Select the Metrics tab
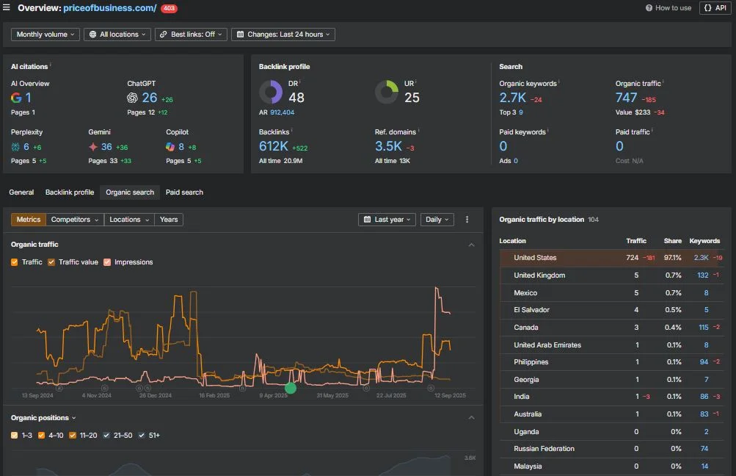Viewport: 736px width, 476px height. [x=29, y=220]
